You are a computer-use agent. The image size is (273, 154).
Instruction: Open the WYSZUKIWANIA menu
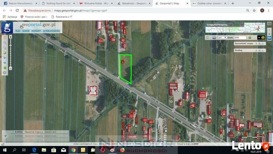pyautogui.click(x=51, y=31)
